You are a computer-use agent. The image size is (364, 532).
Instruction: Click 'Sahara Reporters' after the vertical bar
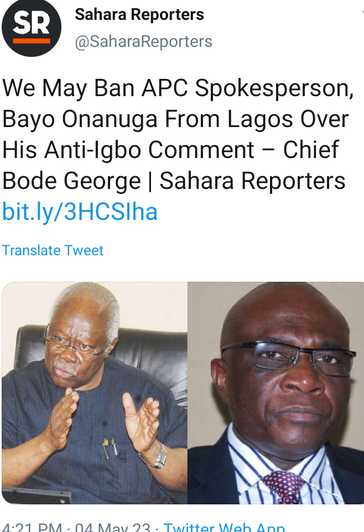click(252, 181)
